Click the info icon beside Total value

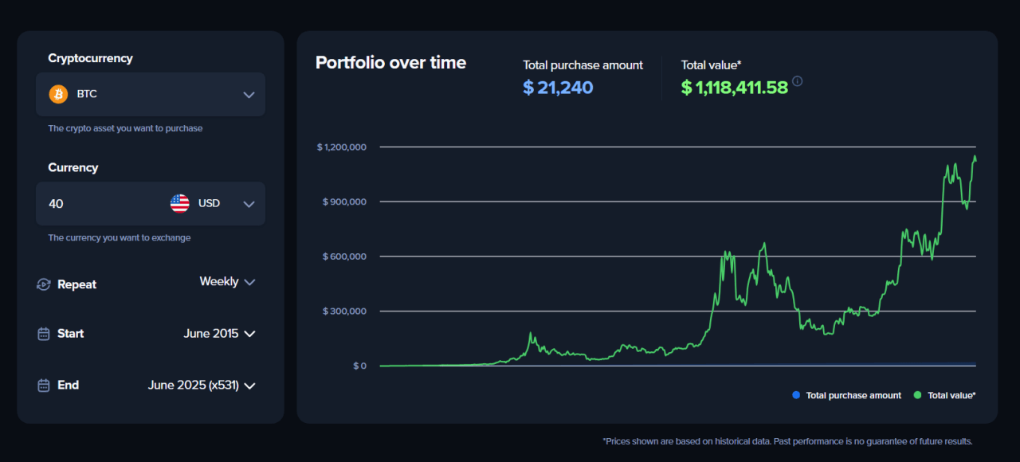pos(797,81)
